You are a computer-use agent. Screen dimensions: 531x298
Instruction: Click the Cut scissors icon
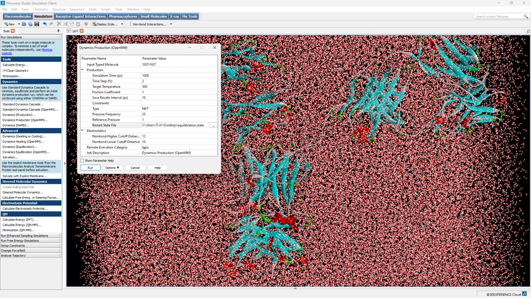coord(65,24)
